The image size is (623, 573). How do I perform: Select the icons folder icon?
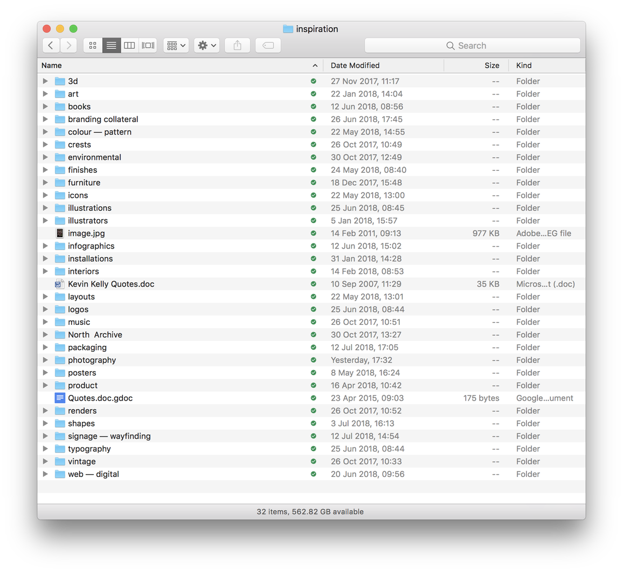tap(60, 195)
